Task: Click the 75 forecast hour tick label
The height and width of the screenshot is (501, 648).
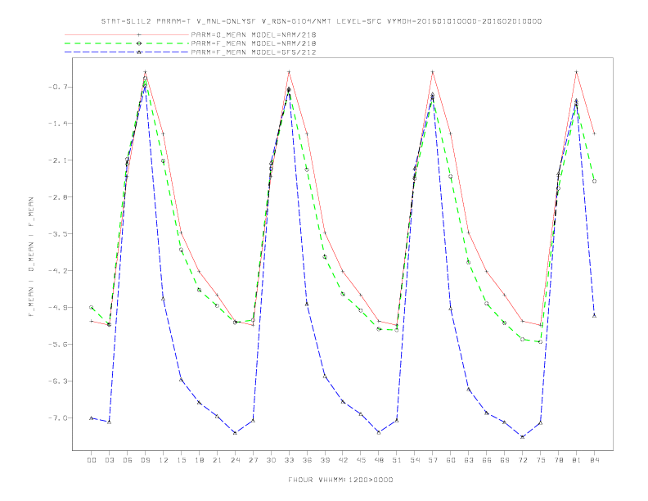Action: point(541,460)
